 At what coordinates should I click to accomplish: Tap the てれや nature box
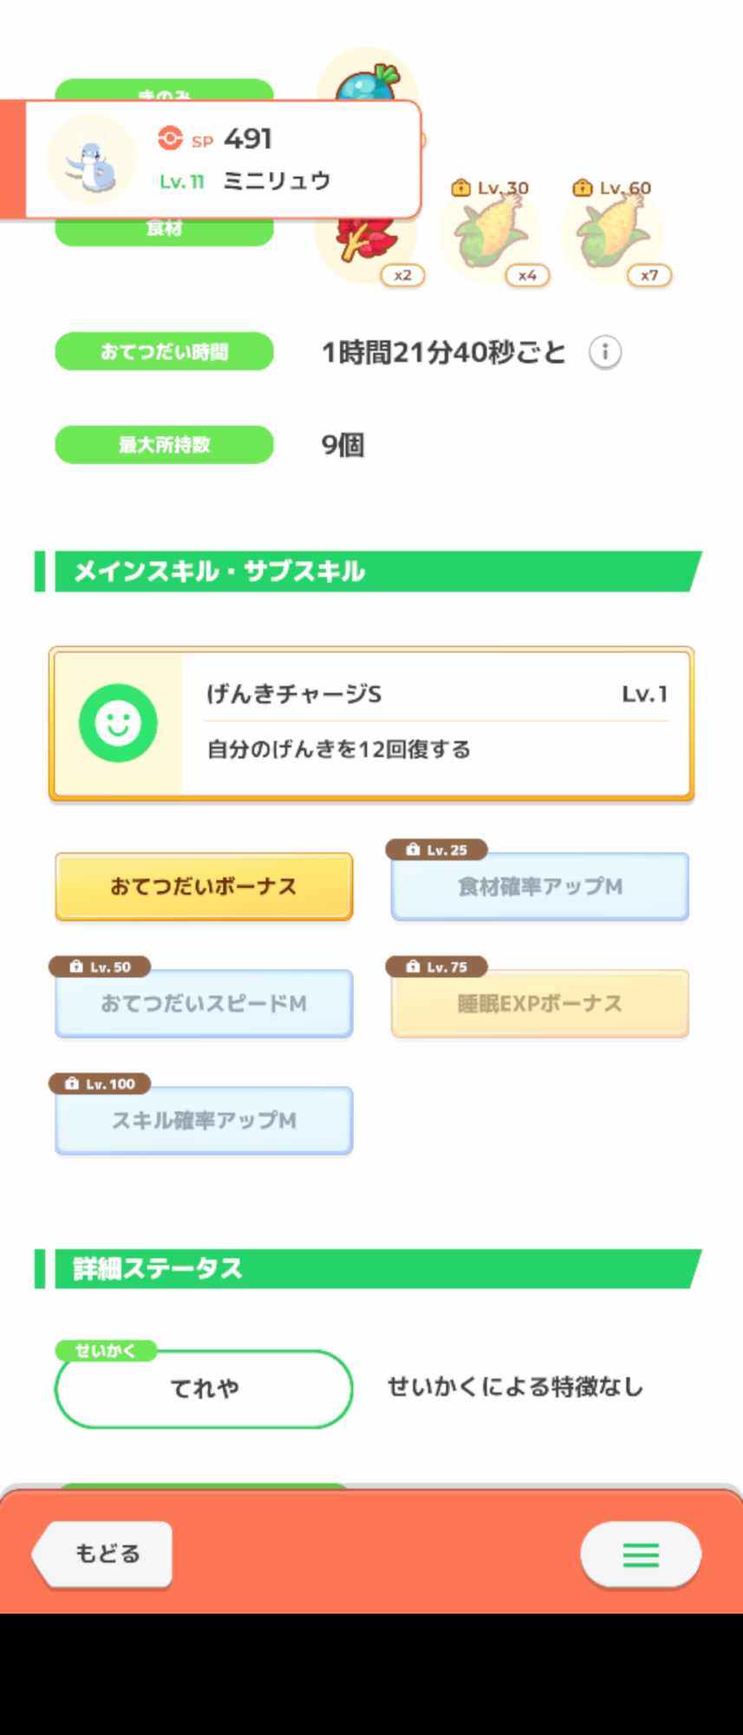(x=204, y=1389)
